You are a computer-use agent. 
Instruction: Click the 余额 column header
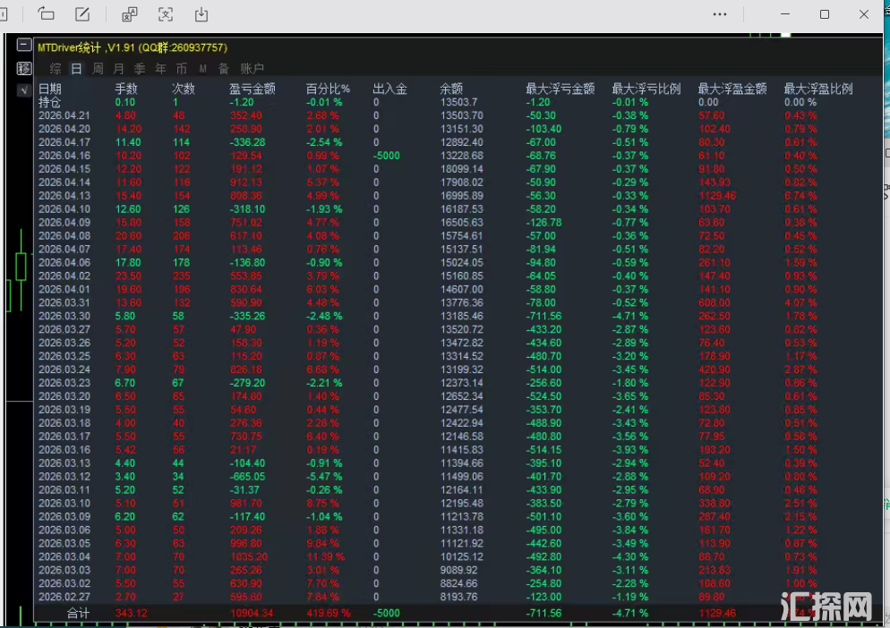pos(452,89)
